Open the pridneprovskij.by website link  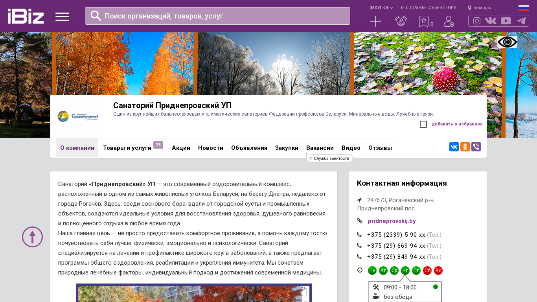(392, 221)
